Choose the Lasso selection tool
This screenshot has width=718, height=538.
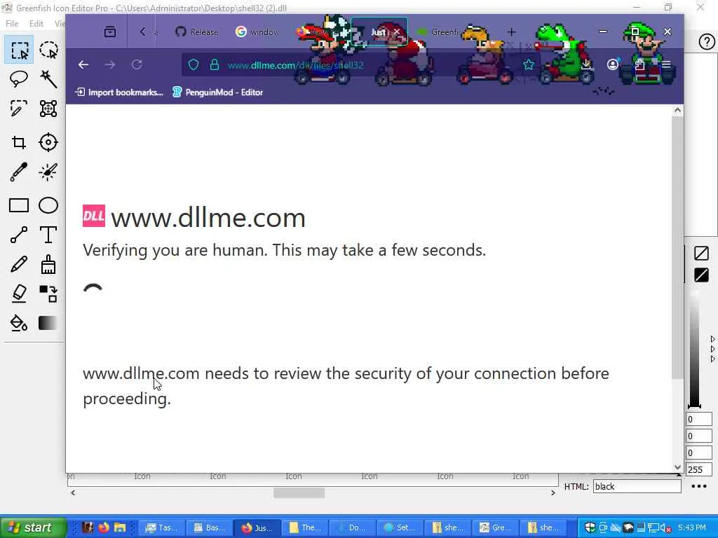pos(19,79)
